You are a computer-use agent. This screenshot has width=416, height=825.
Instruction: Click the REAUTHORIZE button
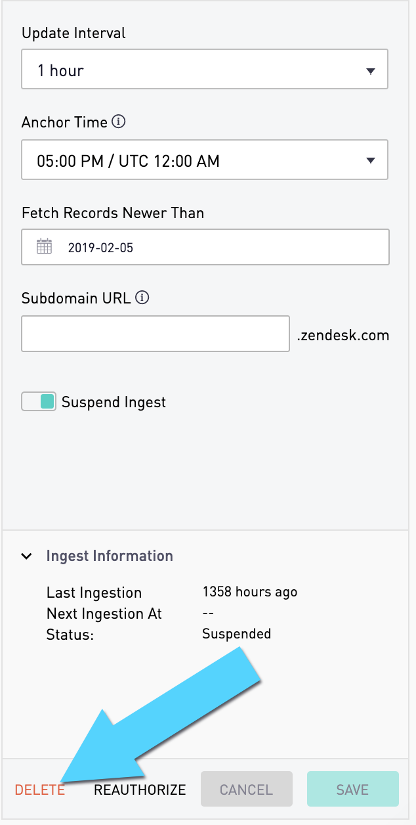[x=140, y=790]
